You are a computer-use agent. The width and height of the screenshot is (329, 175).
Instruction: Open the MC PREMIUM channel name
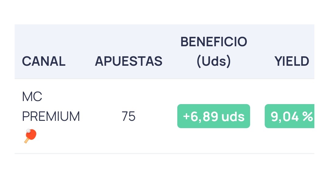(51, 107)
